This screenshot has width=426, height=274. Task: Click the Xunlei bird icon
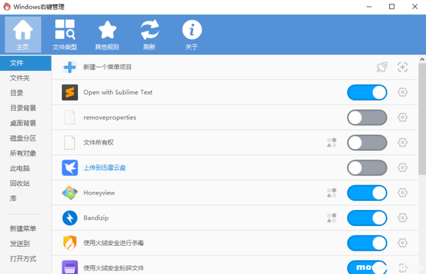[70, 167]
